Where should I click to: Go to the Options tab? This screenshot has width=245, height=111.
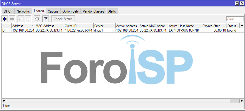[x=53, y=11]
